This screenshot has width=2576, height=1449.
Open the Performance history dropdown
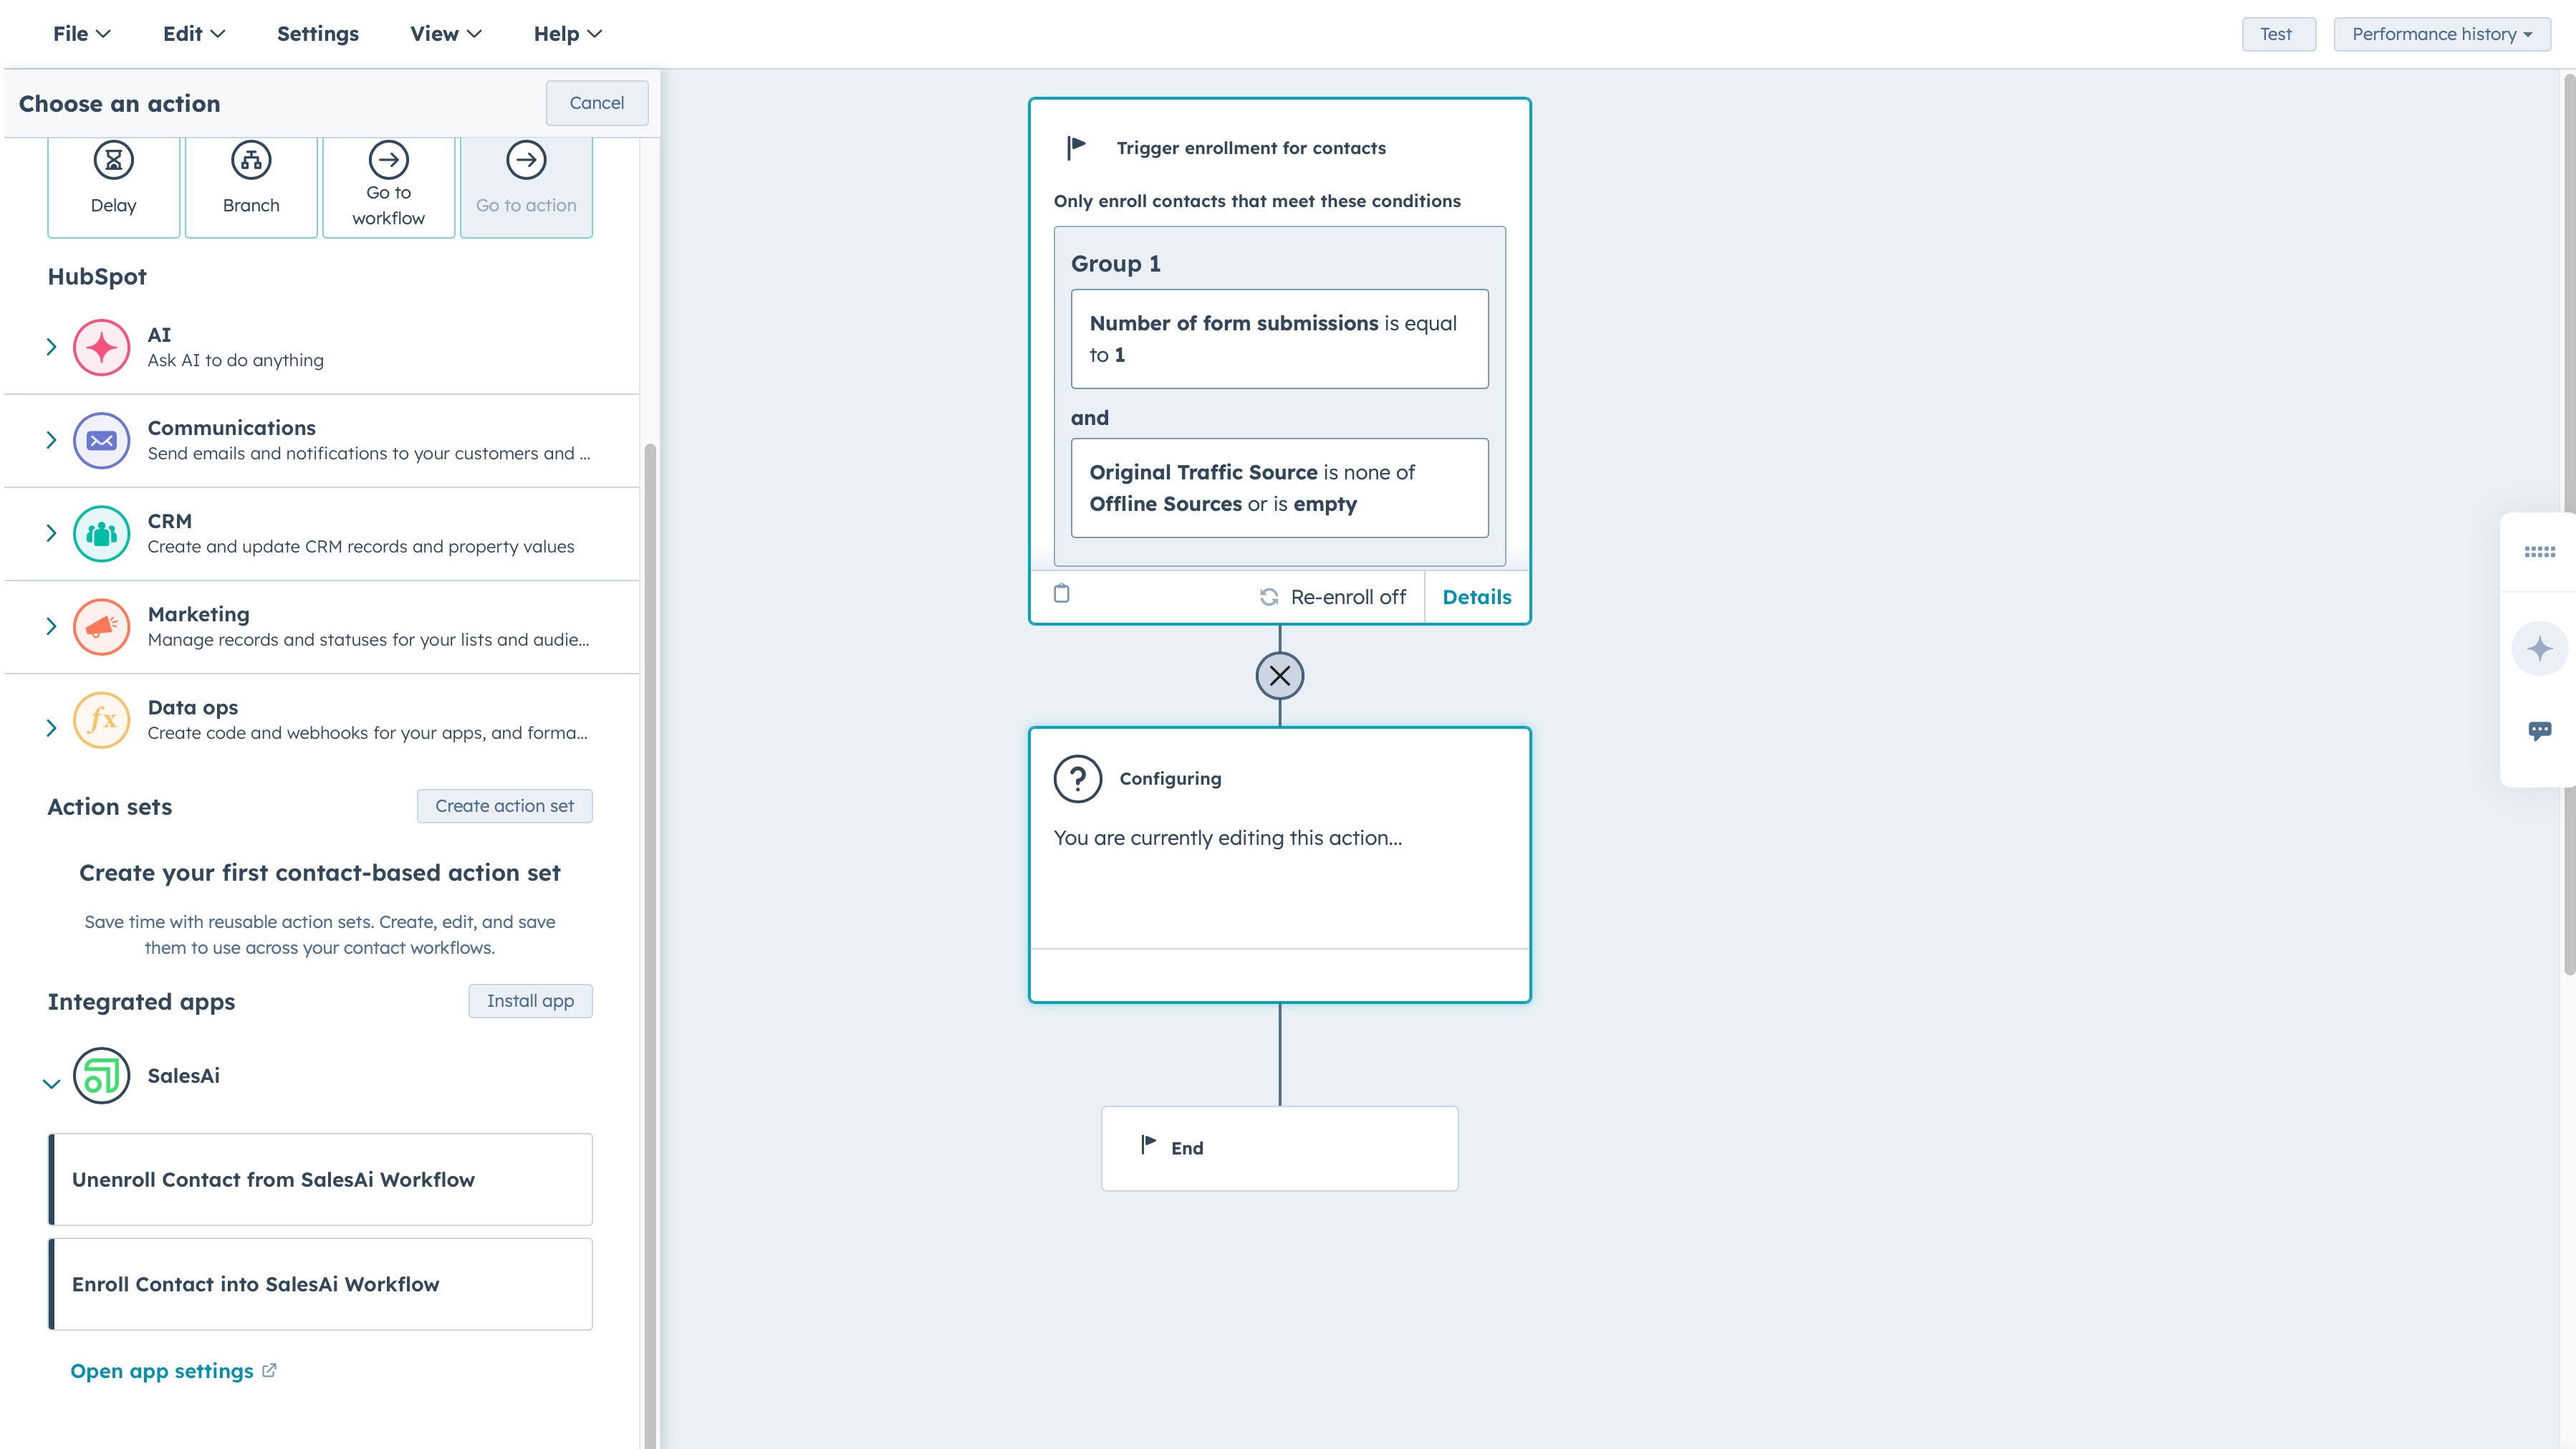[2441, 34]
